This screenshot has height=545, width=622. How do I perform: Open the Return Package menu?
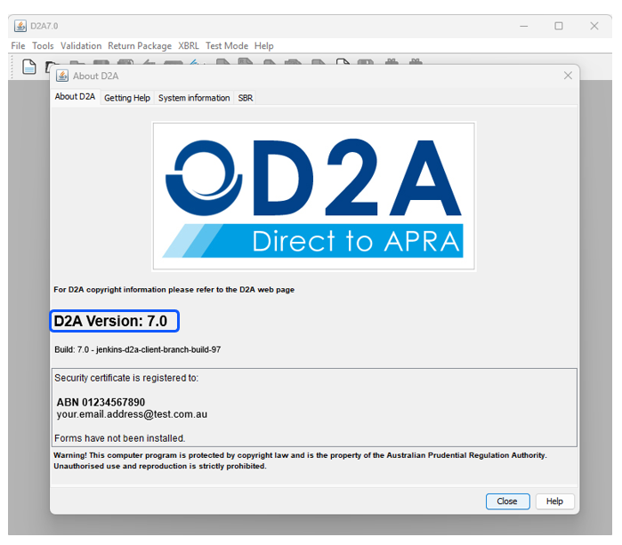click(x=140, y=46)
